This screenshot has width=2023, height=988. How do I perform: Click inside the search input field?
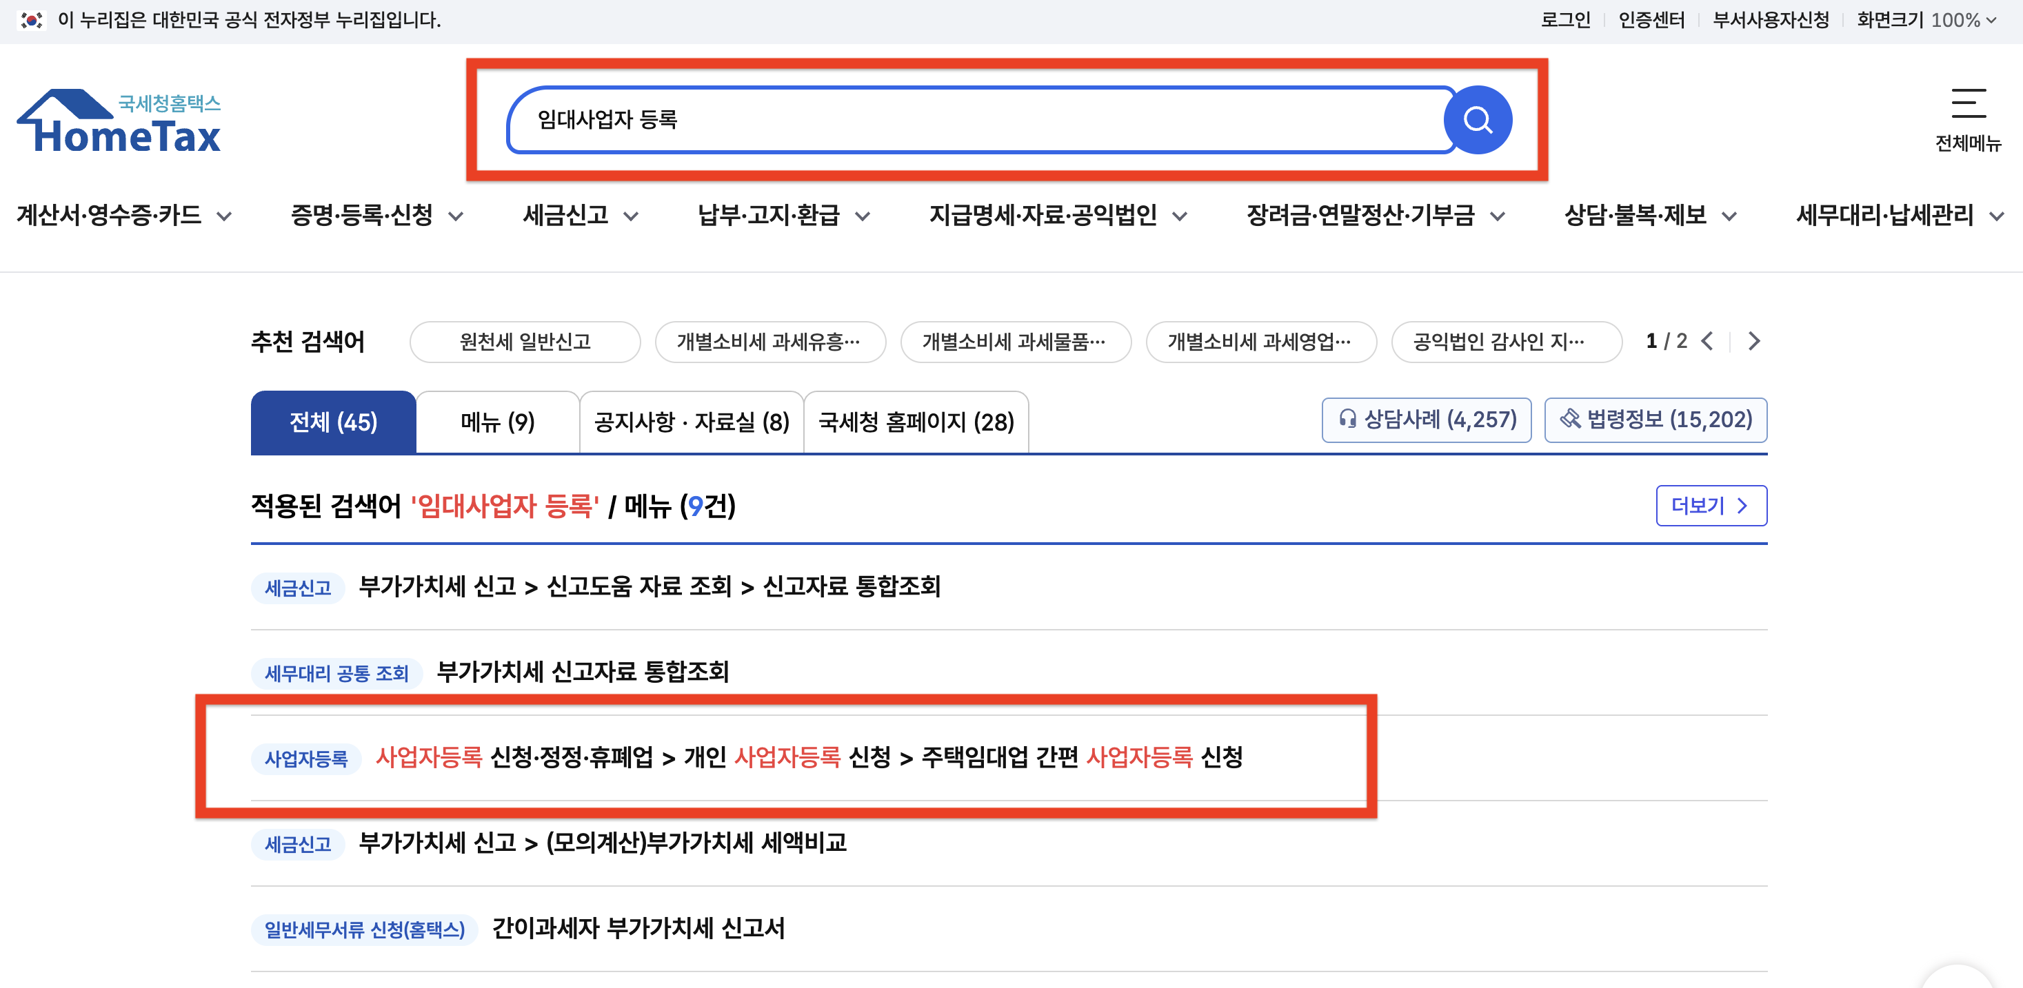click(943, 120)
